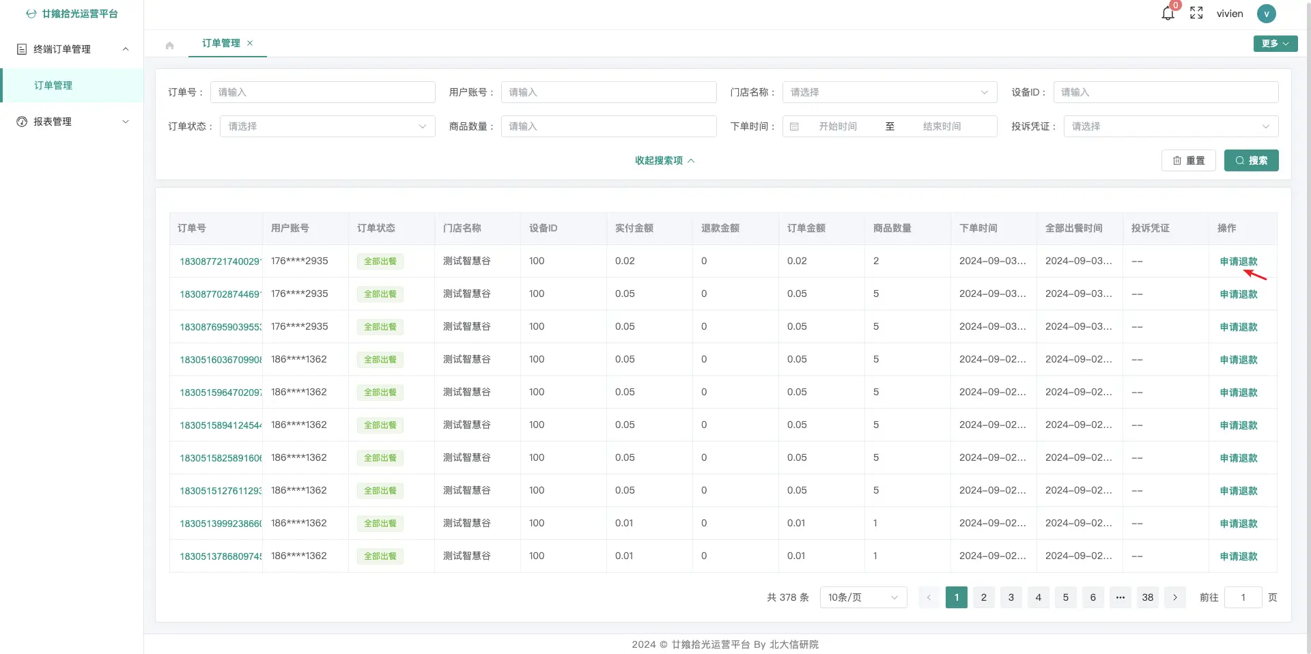This screenshot has width=1311, height=654.
Task: Open the notification bell
Action: click(x=1168, y=14)
